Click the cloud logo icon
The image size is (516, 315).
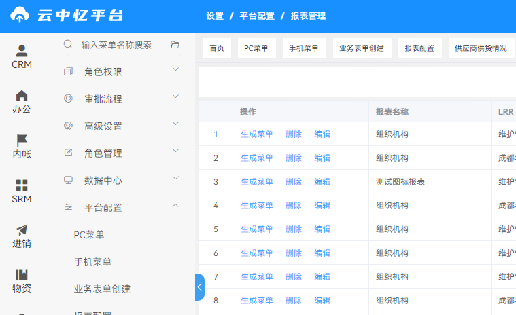20,15
